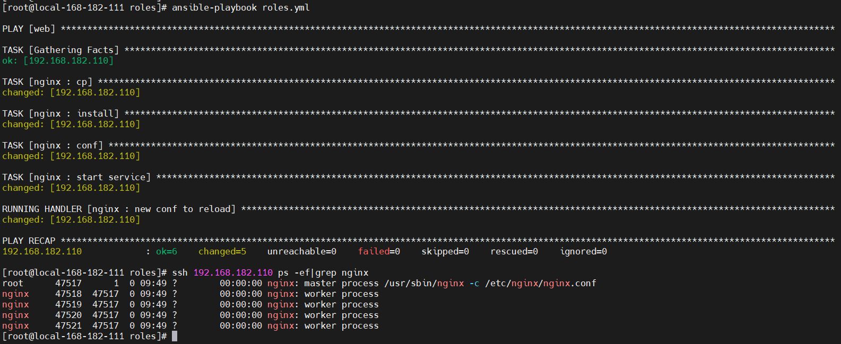
Task: Select the TASK [nginx : cp] header
Action: [x=47, y=82]
